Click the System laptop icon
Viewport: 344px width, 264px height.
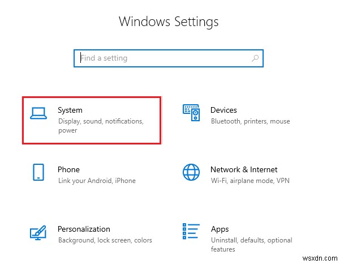[x=38, y=114]
